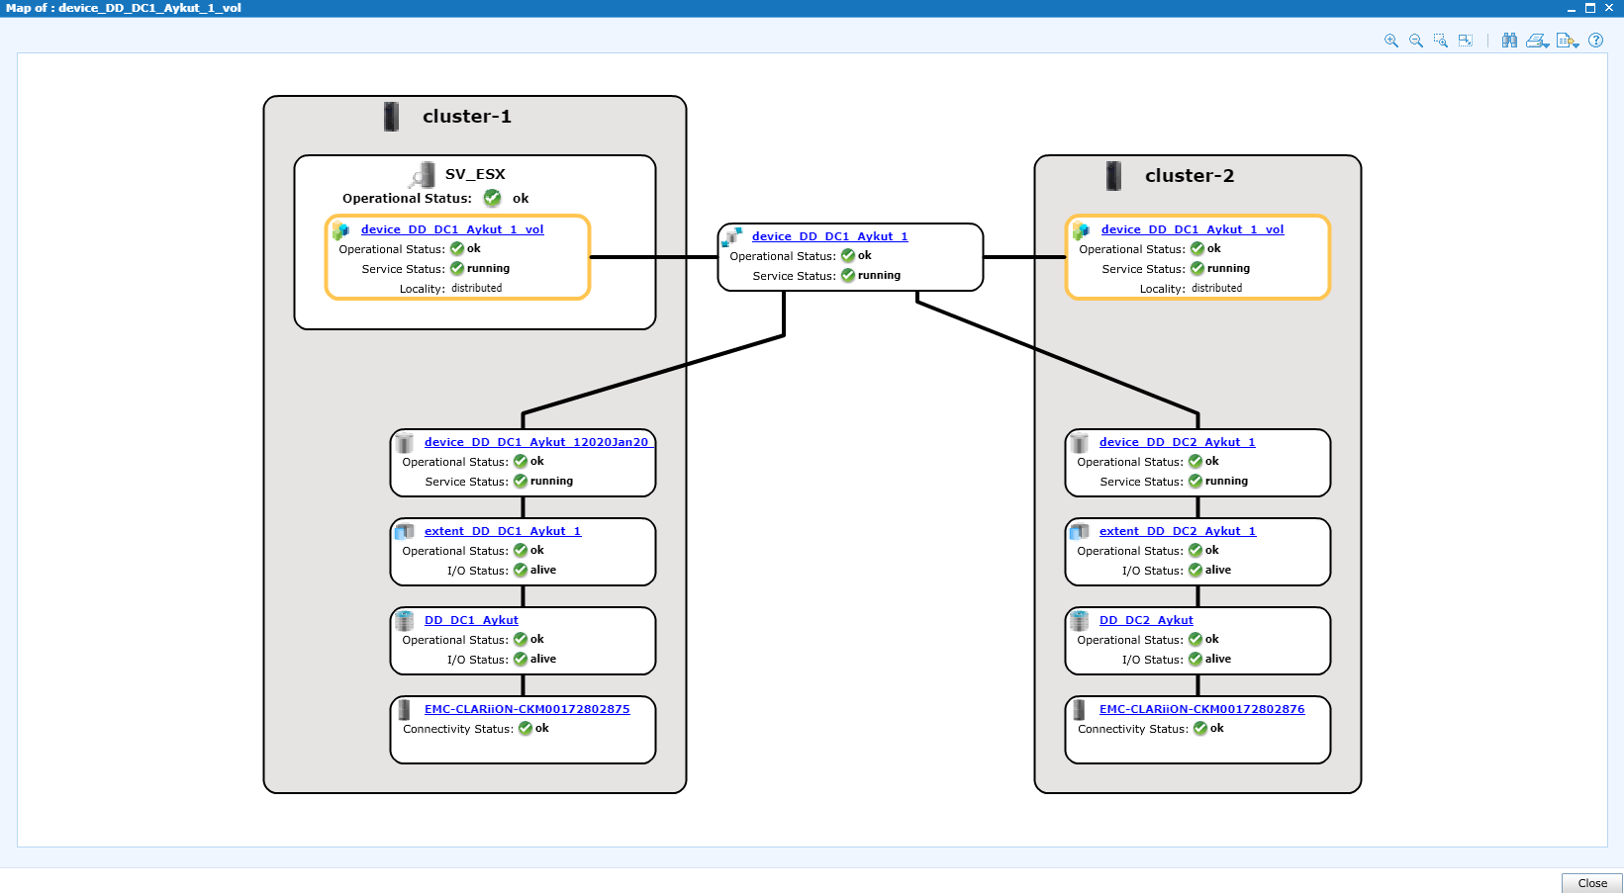This screenshot has height=893, width=1624.
Task: Open the binoculars find tool
Action: click(1509, 41)
